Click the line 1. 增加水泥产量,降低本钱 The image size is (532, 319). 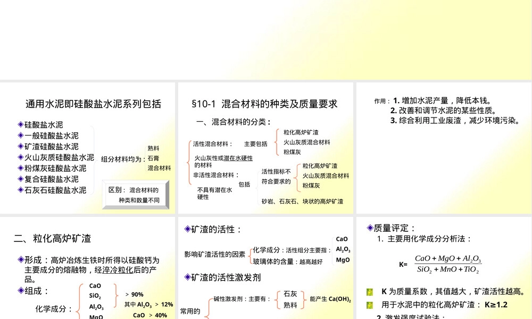point(443,100)
